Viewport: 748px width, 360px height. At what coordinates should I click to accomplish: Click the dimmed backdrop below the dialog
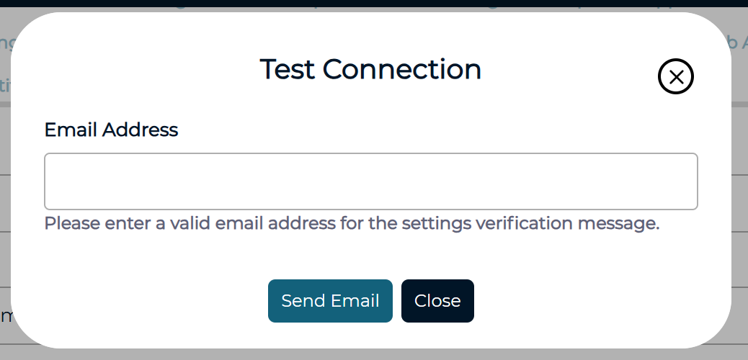[x=374, y=354]
